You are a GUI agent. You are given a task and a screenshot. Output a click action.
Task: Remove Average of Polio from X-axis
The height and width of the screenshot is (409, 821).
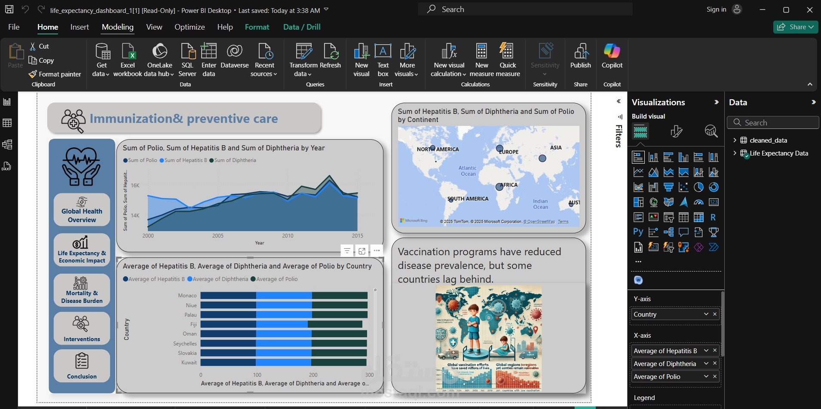pyautogui.click(x=715, y=376)
